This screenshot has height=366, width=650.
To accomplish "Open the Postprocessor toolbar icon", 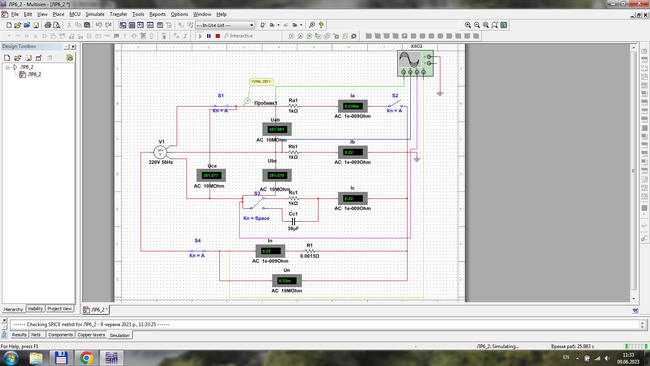I will point(160,25).
